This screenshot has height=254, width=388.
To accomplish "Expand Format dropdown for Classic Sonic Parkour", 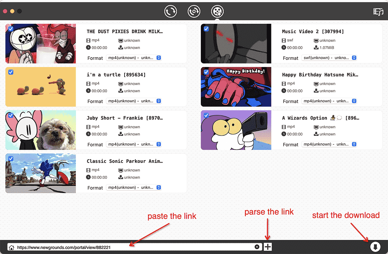I will (x=134, y=187).
